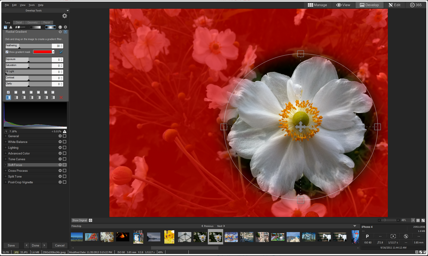Open the Tools menu

(x=32, y=5)
